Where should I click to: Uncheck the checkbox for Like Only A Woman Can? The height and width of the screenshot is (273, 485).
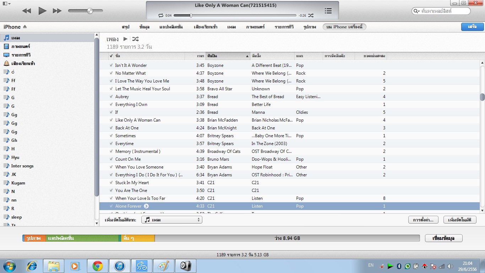tap(111, 120)
